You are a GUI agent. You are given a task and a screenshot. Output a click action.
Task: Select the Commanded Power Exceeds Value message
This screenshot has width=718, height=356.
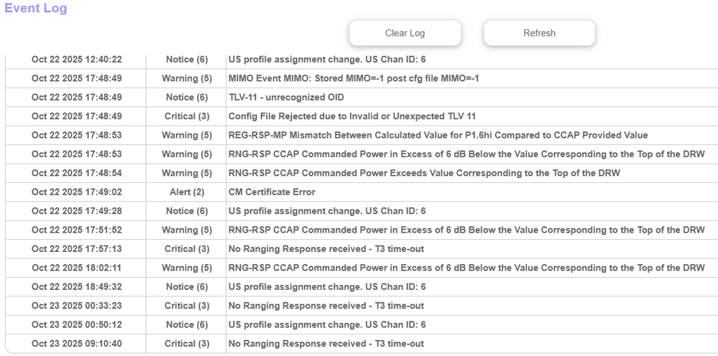tap(424, 173)
